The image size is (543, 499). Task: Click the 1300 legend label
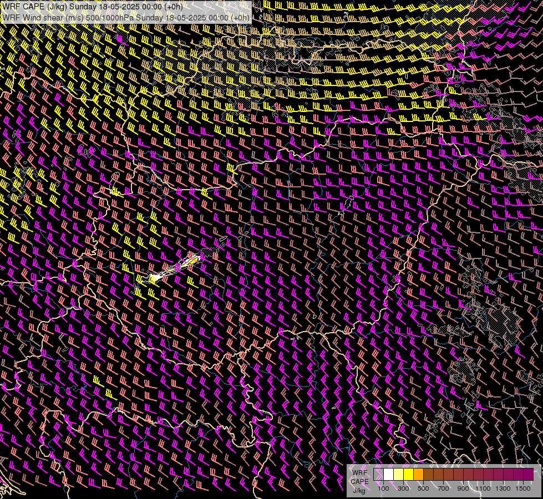point(503,488)
